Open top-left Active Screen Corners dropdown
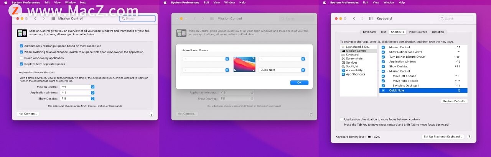The height and width of the screenshot is (157, 491). (206, 59)
